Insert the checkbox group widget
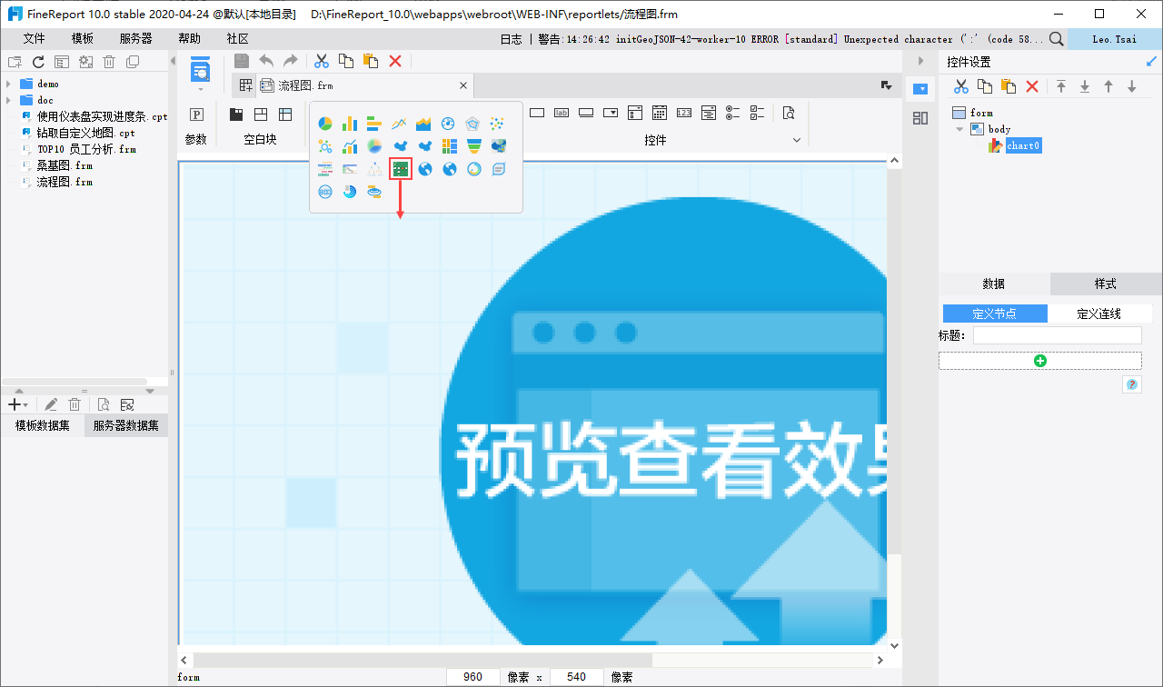Screen dimensions: 1163x687 tap(758, 114)
